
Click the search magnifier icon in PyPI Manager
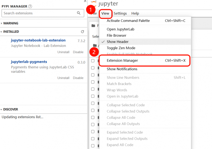79,13
